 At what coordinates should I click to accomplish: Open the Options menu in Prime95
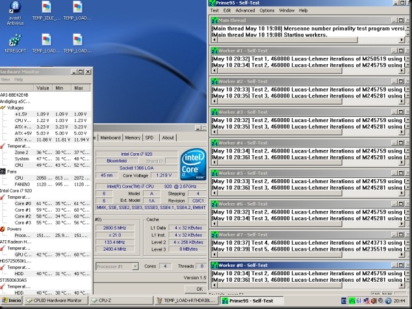[x=267, y=10]
